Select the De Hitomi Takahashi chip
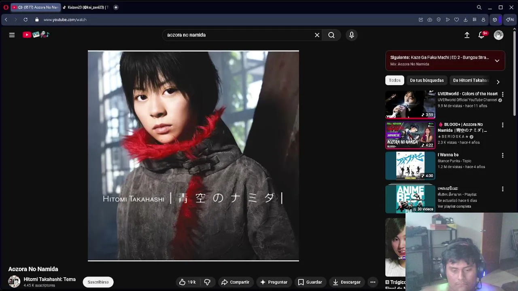The width and height of the screenshot is (518, 291). 471,80
